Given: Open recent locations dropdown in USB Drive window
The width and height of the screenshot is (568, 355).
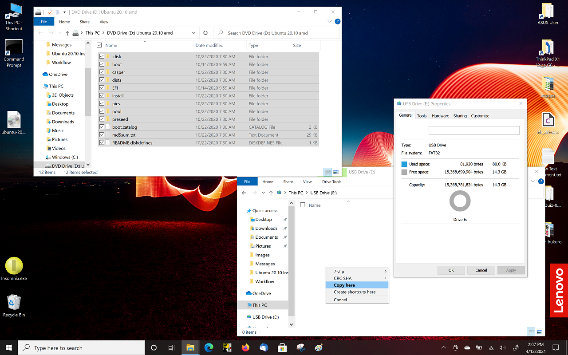Looking at the screenshot, I should (x=263, y=193).
